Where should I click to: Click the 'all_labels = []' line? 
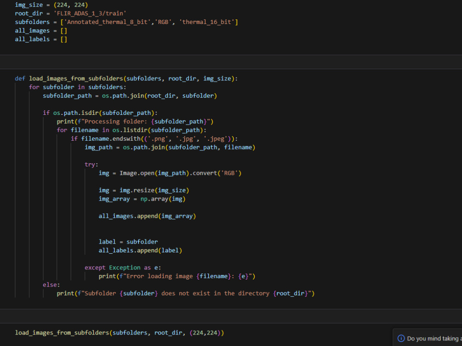coord(41,39)
